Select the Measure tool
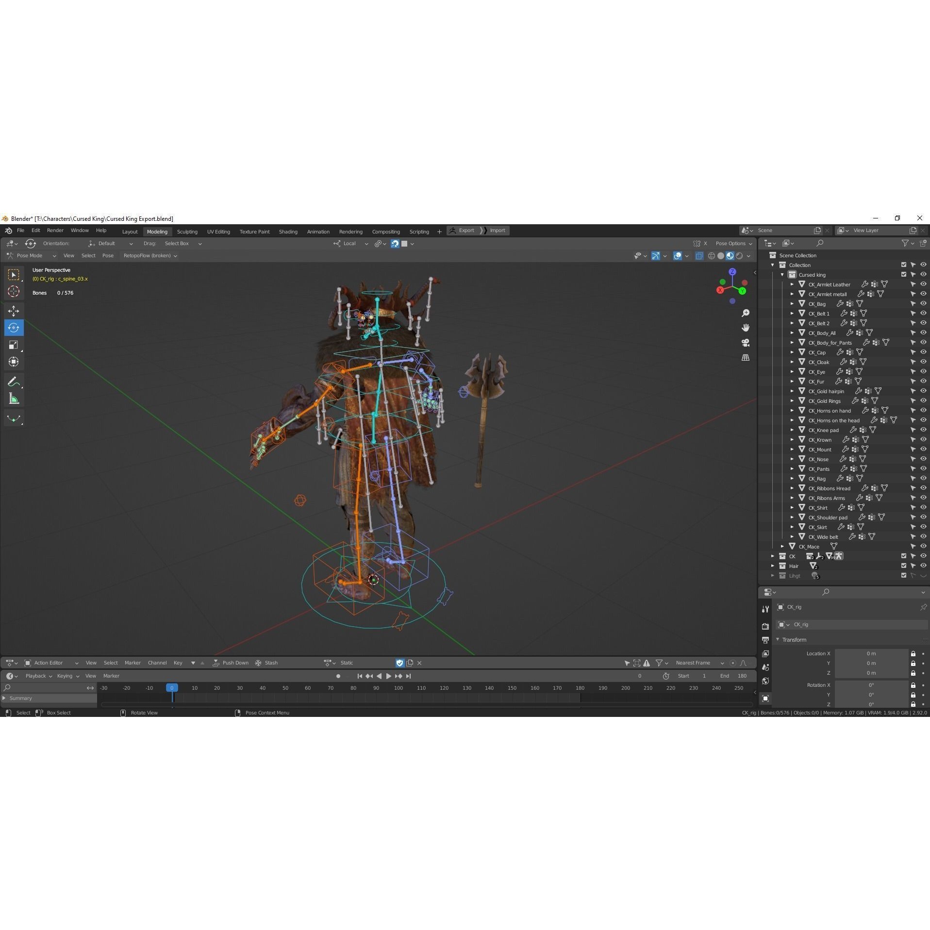 [14, 398]
